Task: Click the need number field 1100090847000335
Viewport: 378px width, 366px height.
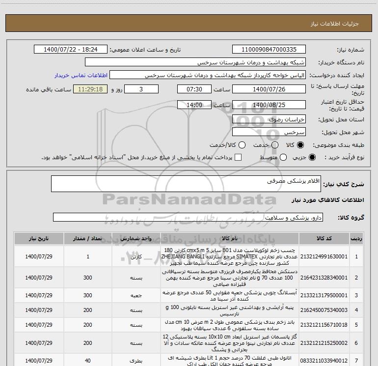Action: pyautogui.click(x=269, y=50)
